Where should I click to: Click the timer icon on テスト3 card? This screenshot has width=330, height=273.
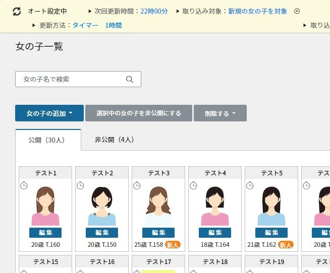coord(137,186)
